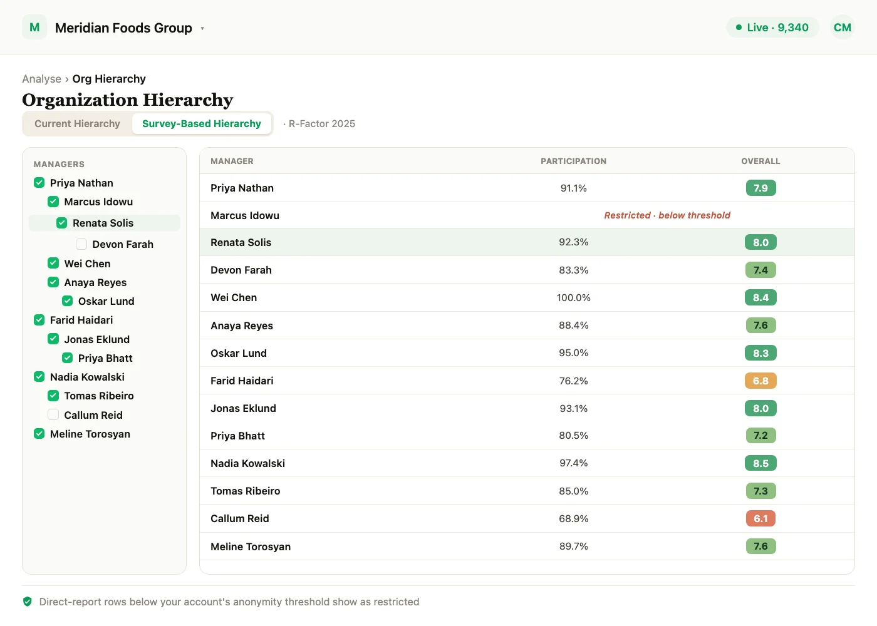Screen dimensions: 877x626
Task: Click the 7.9 score badge for Priya Nathan
Action: tap(760, 188)
